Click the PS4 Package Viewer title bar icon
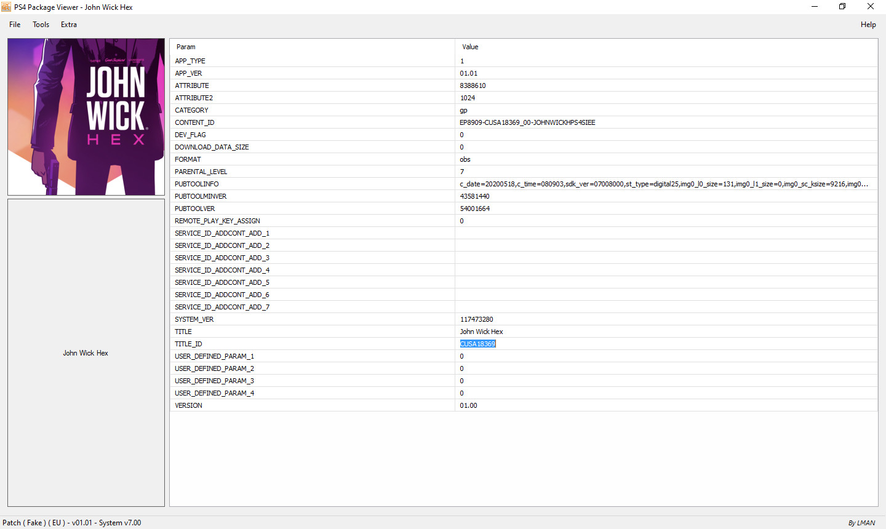Screen dimensions: 886x529 (x=6, y=7)
